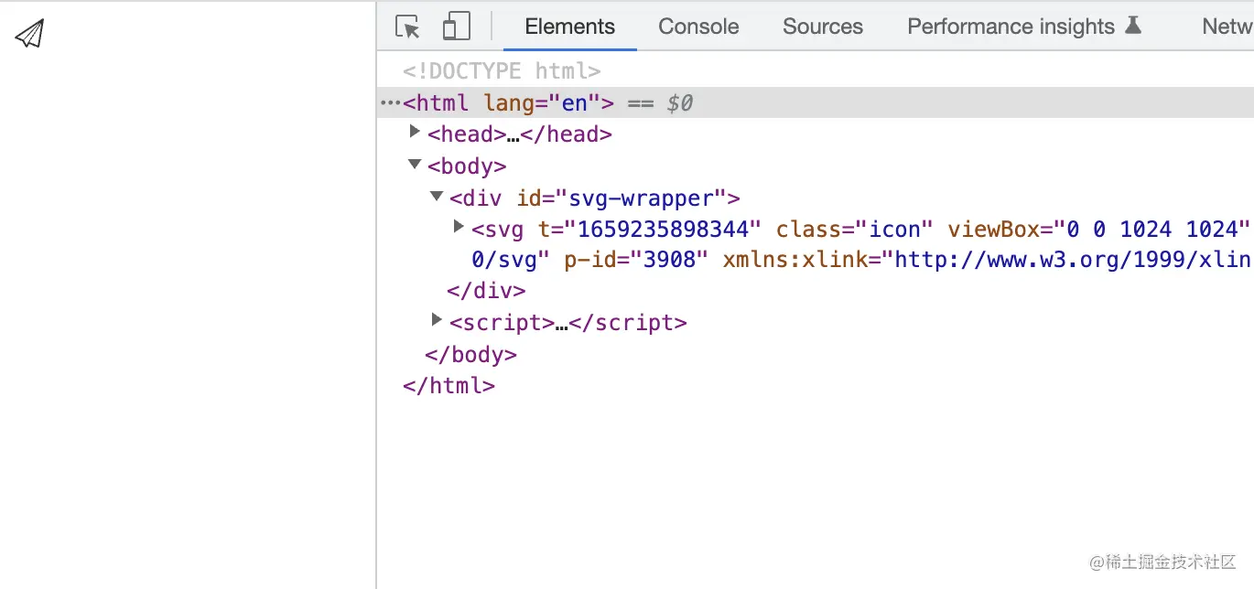This screenshot has width=1254, height=589.
Task: Expand the svg icon element node
Action: coord(459,226)
